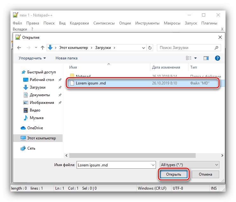Click the Downloads arrow icon in address bar

point(50,47)
